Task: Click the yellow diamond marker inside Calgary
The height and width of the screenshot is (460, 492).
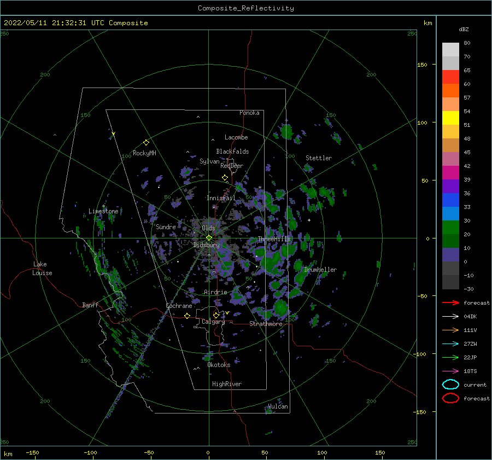Action: [216, 315]
